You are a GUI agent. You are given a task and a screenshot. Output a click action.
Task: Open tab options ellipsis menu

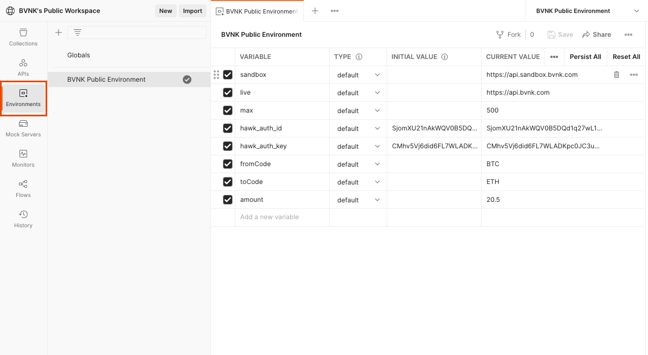point(335,11)
